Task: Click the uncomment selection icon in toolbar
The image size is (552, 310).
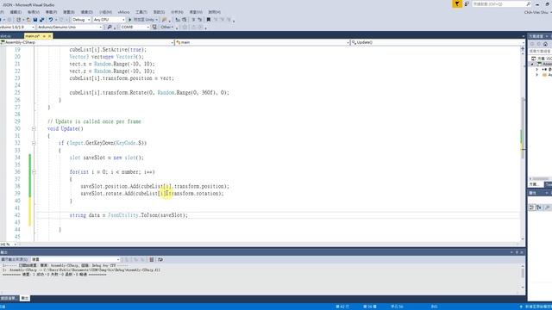Action: [199, 20]
